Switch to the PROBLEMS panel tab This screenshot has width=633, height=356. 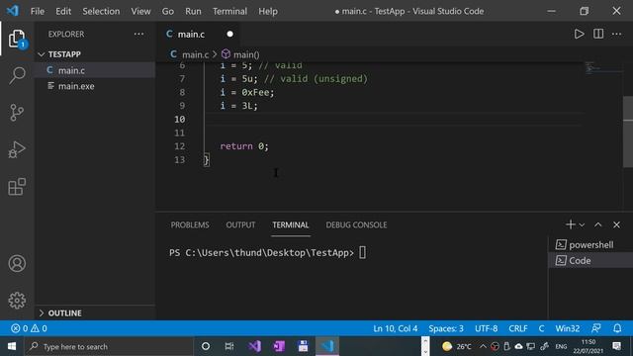pos(190,224)
